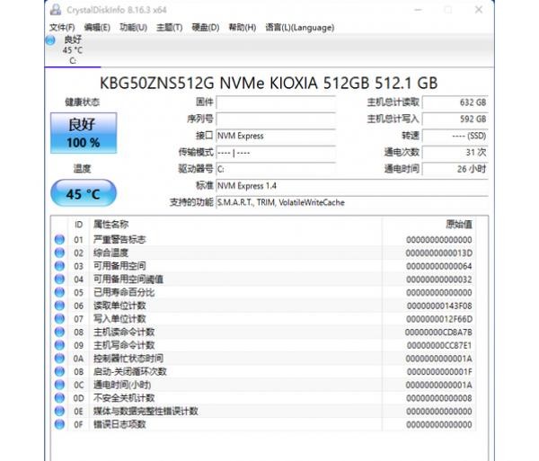Select the C: drive status orb icon
This screenshot has width=539, height=461.
pos(50,40)
